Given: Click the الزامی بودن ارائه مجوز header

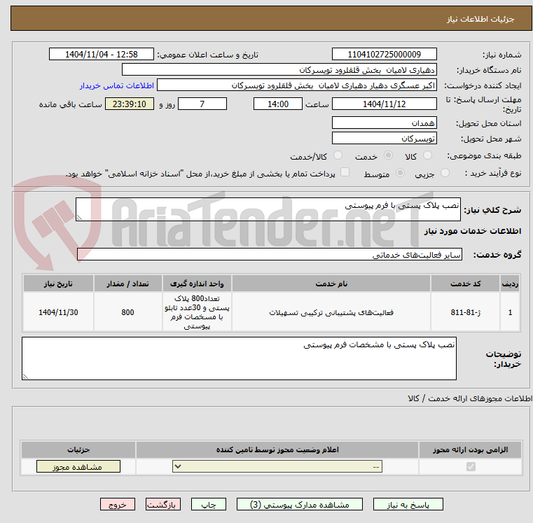Looking at the screenshot, I should tap(471, 449).
